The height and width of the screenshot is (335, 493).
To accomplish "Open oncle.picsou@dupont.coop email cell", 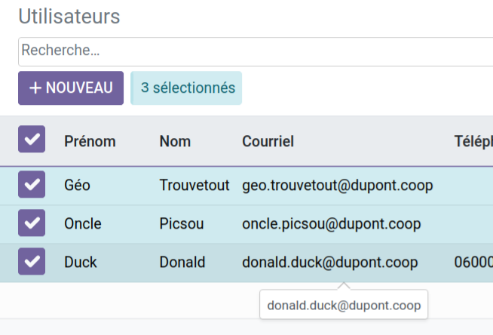I will [331, 224].
